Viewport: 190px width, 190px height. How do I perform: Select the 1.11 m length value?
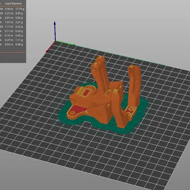coord(9,27)
